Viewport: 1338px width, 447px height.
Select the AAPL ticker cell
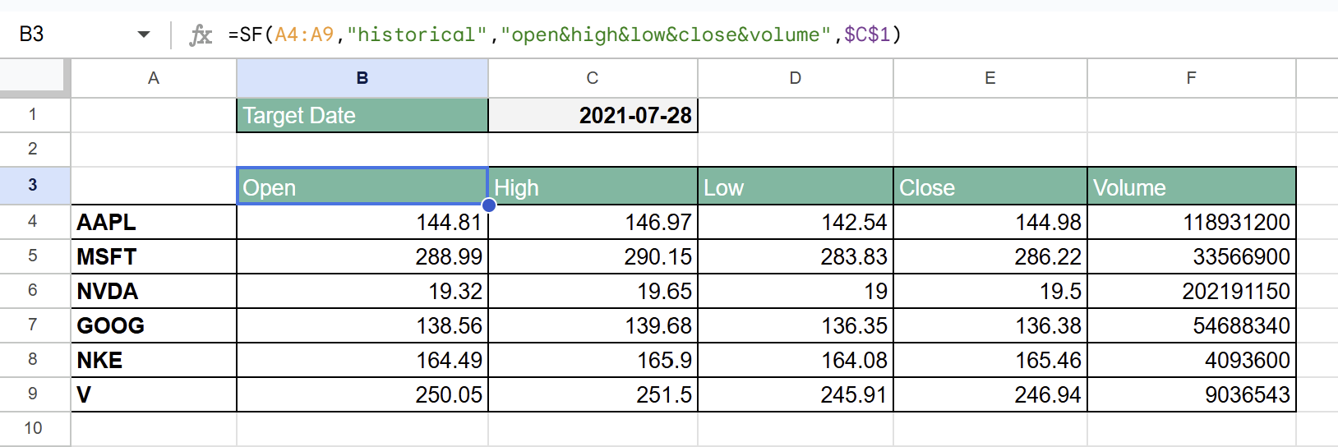[154, 222]
